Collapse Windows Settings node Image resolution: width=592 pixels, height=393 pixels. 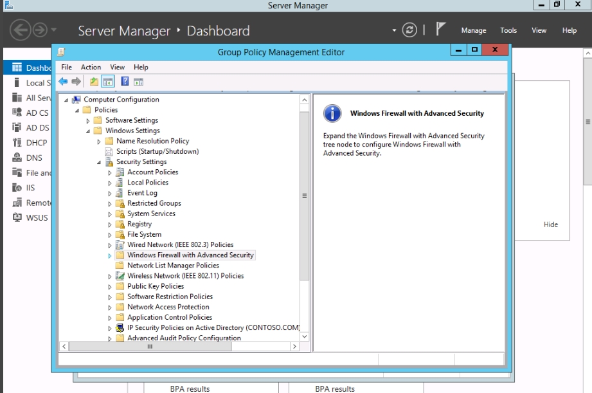click(88, 131)
